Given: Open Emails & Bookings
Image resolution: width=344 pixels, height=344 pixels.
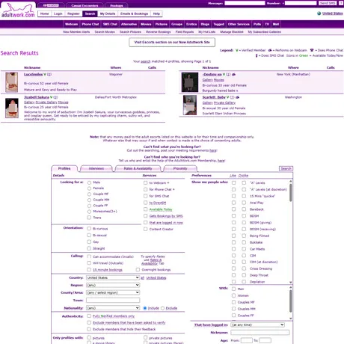Looking at the screenshot, I should tap(134, 13).
